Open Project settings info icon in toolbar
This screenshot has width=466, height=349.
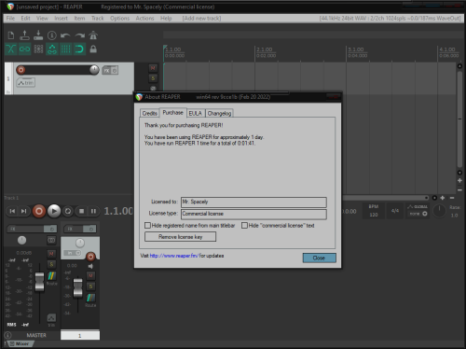(52, 35)
